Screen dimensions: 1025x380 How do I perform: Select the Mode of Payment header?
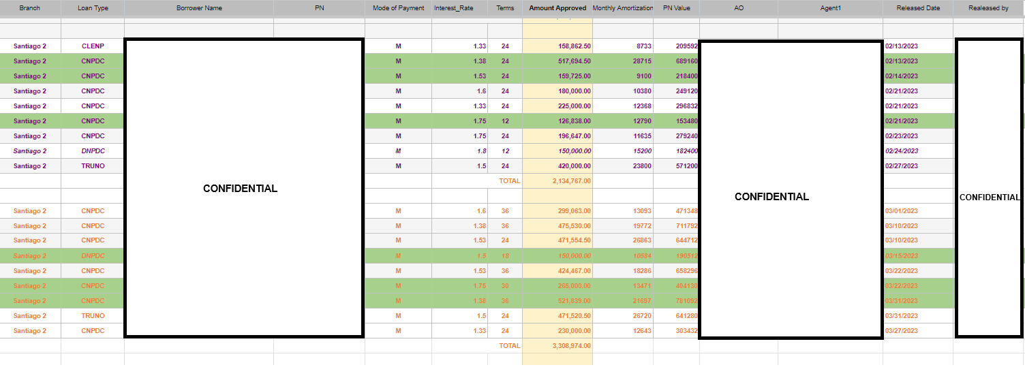point(399,8)
